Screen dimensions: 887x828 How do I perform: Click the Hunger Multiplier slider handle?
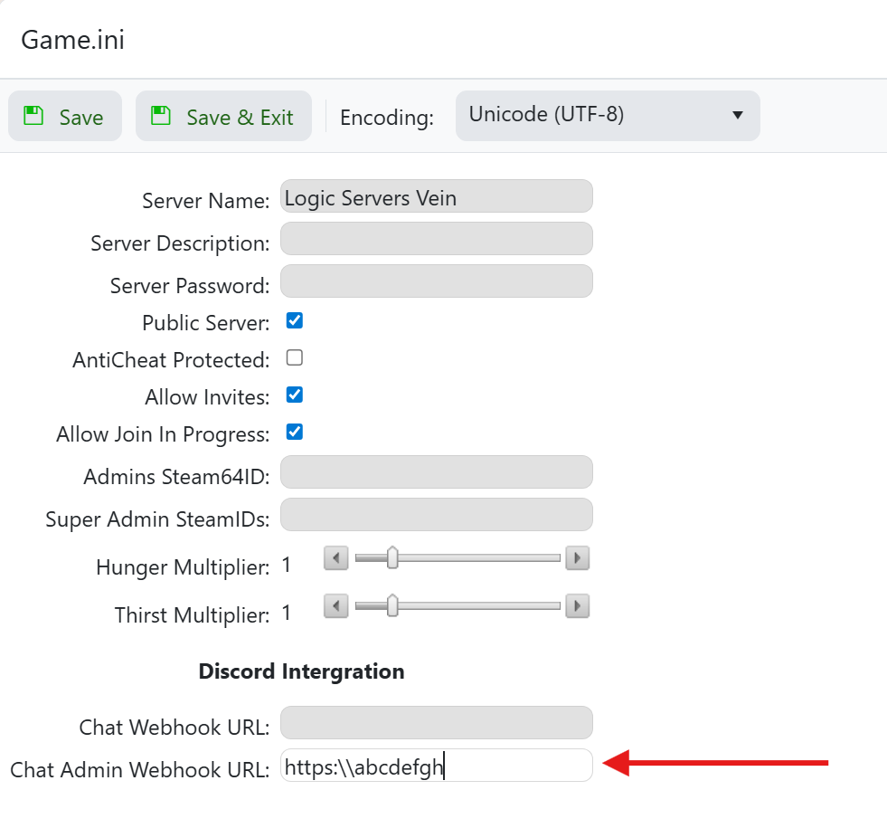[x=392, y=558]
